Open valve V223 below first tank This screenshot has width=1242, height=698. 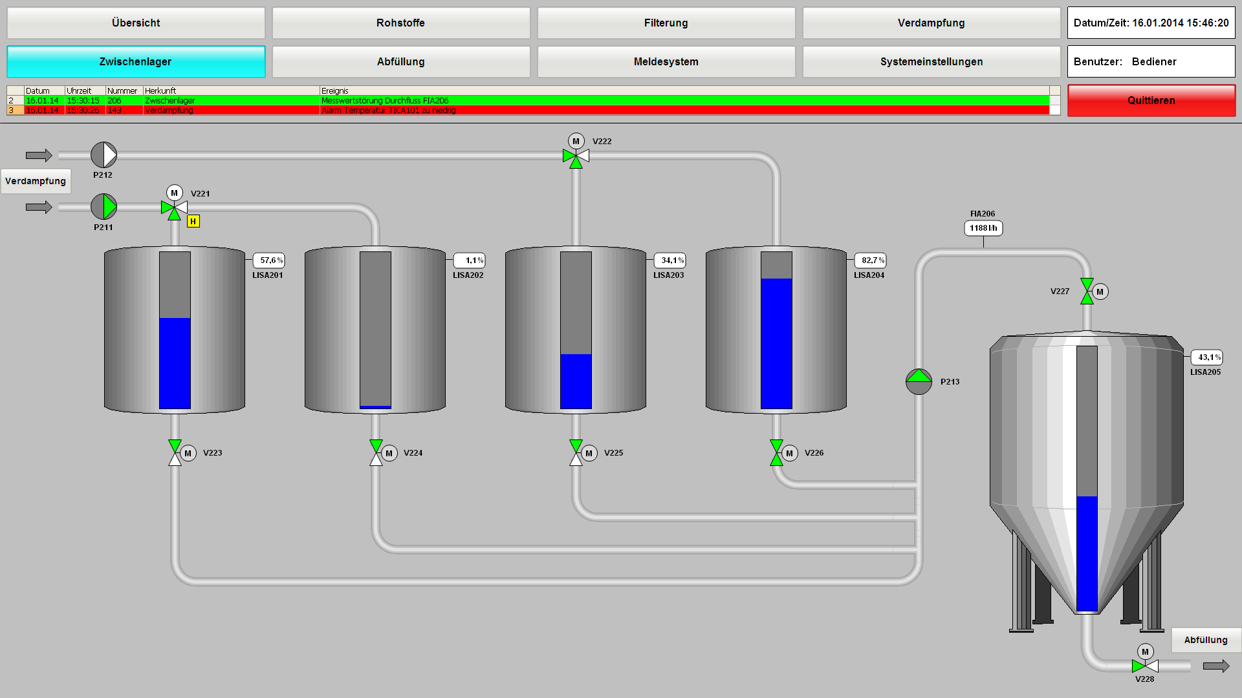pos(175,452)
